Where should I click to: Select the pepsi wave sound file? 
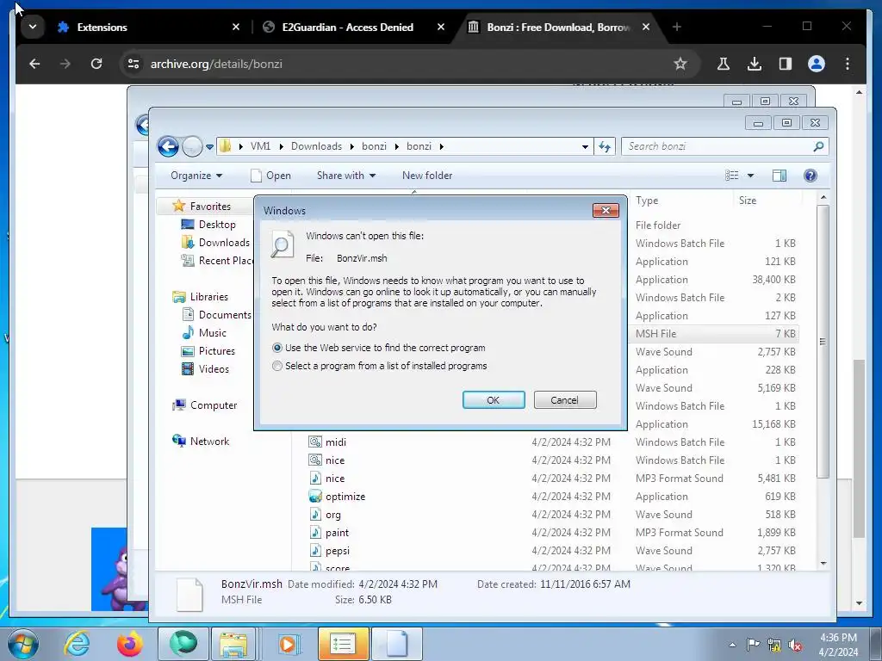pos(337,551)
